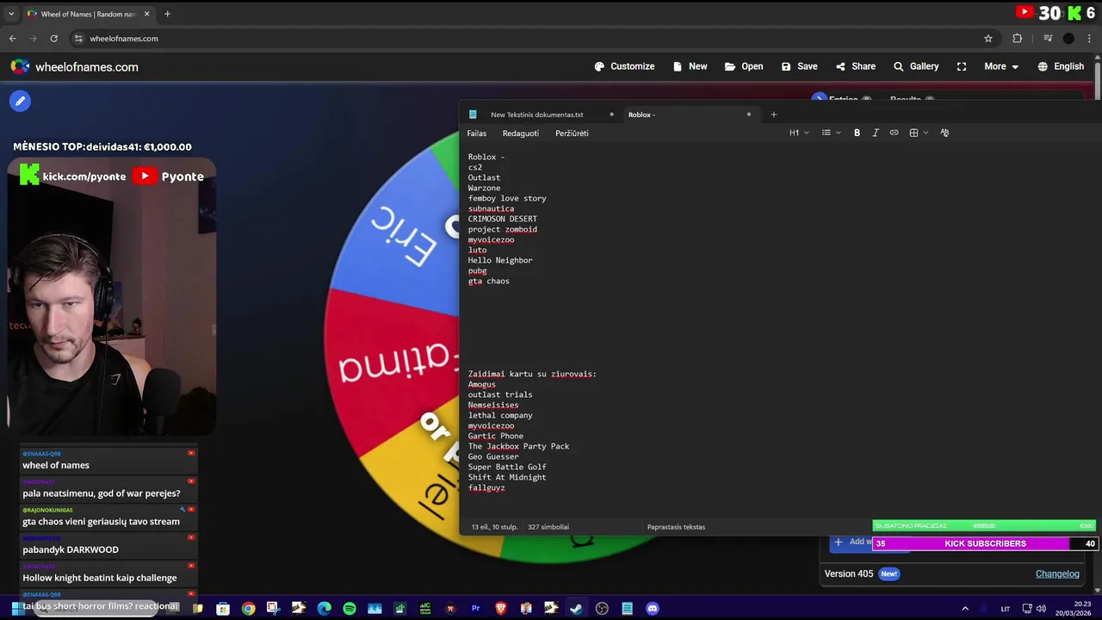Share the wheel
Image resolution: width=1102 pixels, height=620 pixels.
(x=855, y=66)
